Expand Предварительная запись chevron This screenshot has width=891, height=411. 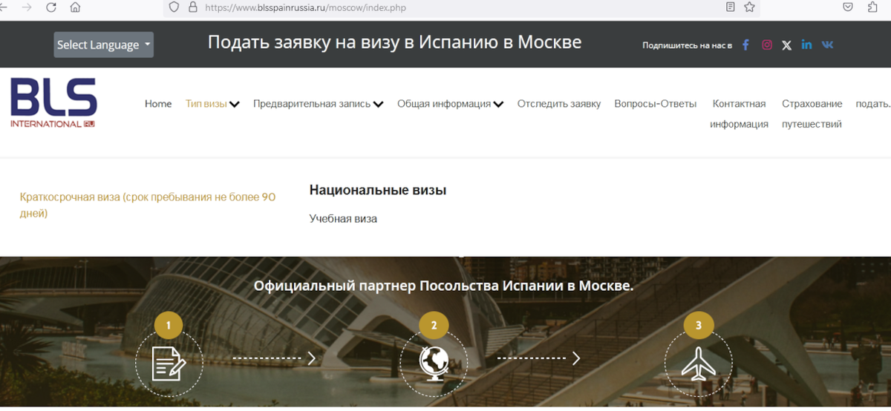coord(379,105)
